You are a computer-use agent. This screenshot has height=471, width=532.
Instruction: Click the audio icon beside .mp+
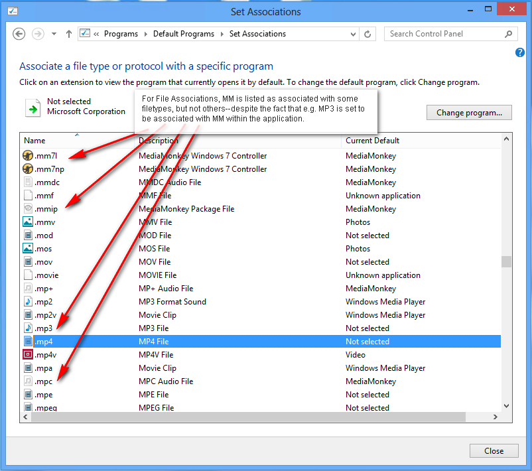click(28, 288)
